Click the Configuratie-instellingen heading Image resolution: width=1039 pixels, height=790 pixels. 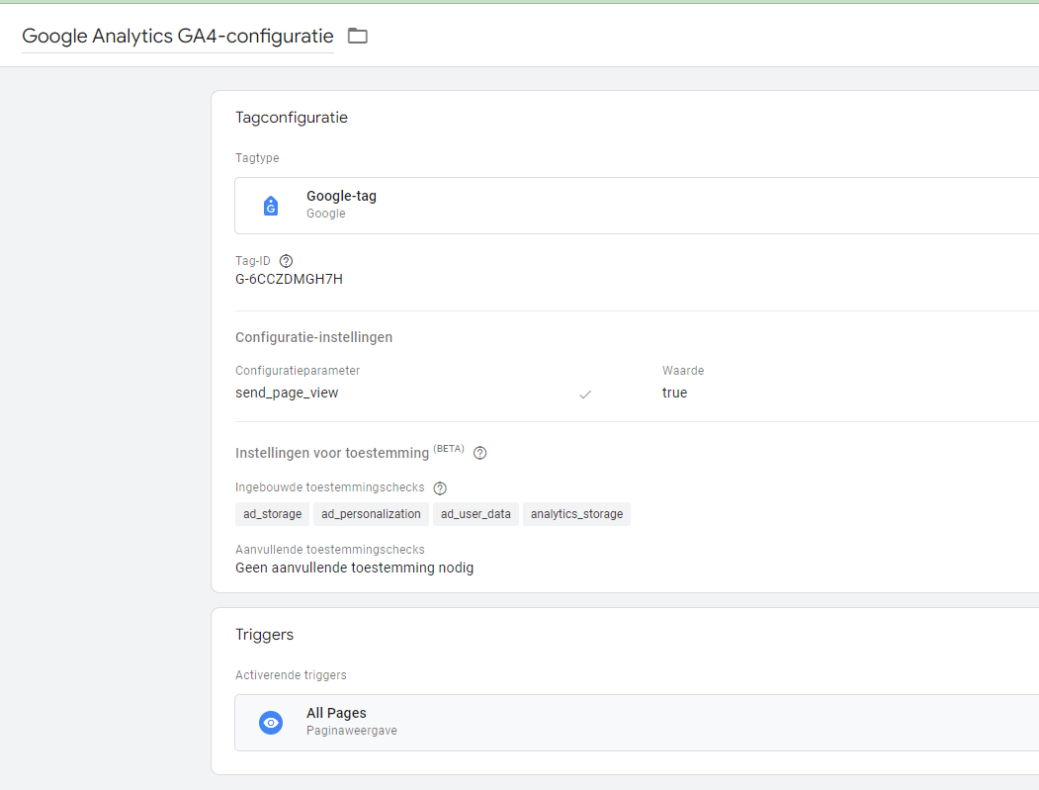(314, 337)
